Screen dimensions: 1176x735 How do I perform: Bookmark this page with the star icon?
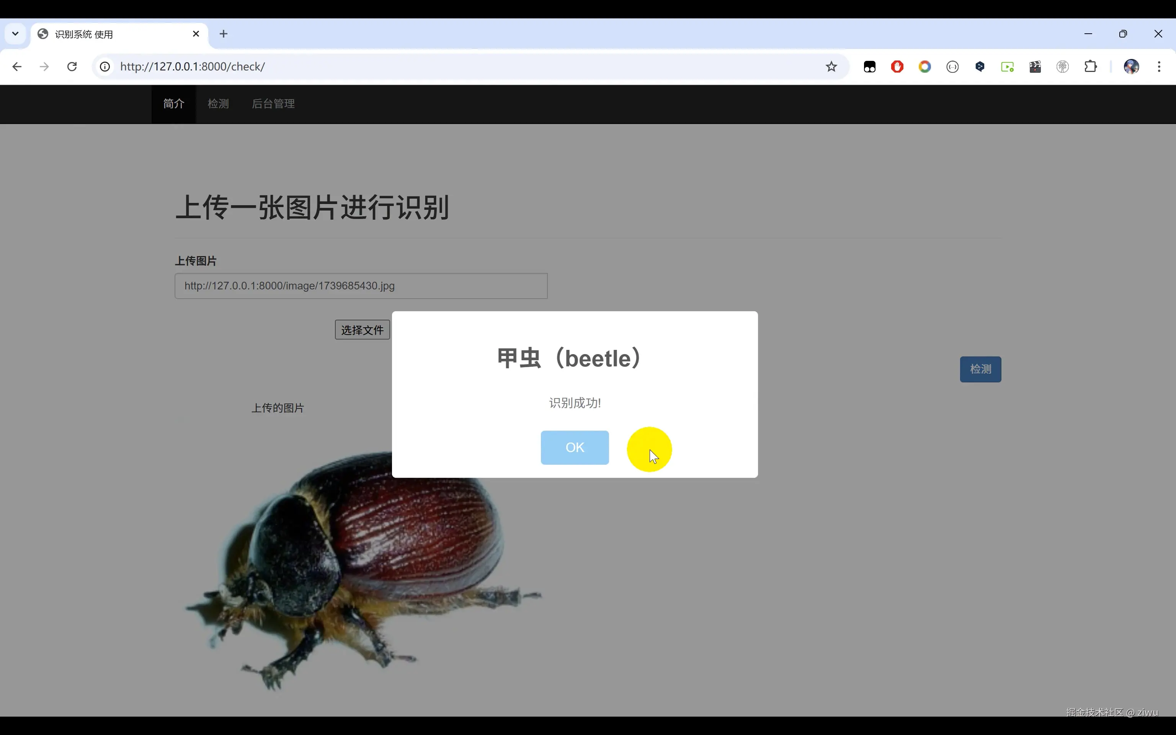[831, 67]
